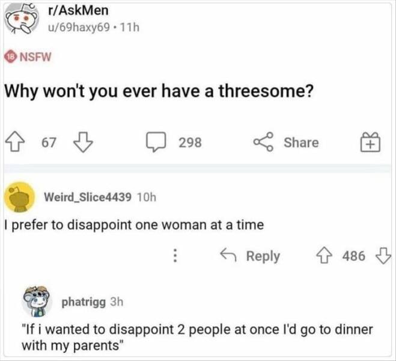
Task: Click the Share label text
Action: coord(301,142)
